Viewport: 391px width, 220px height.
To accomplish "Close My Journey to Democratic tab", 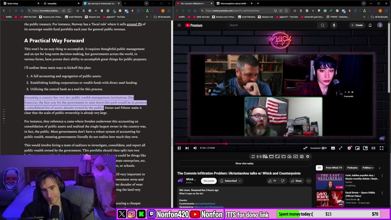I will [119, 3].
